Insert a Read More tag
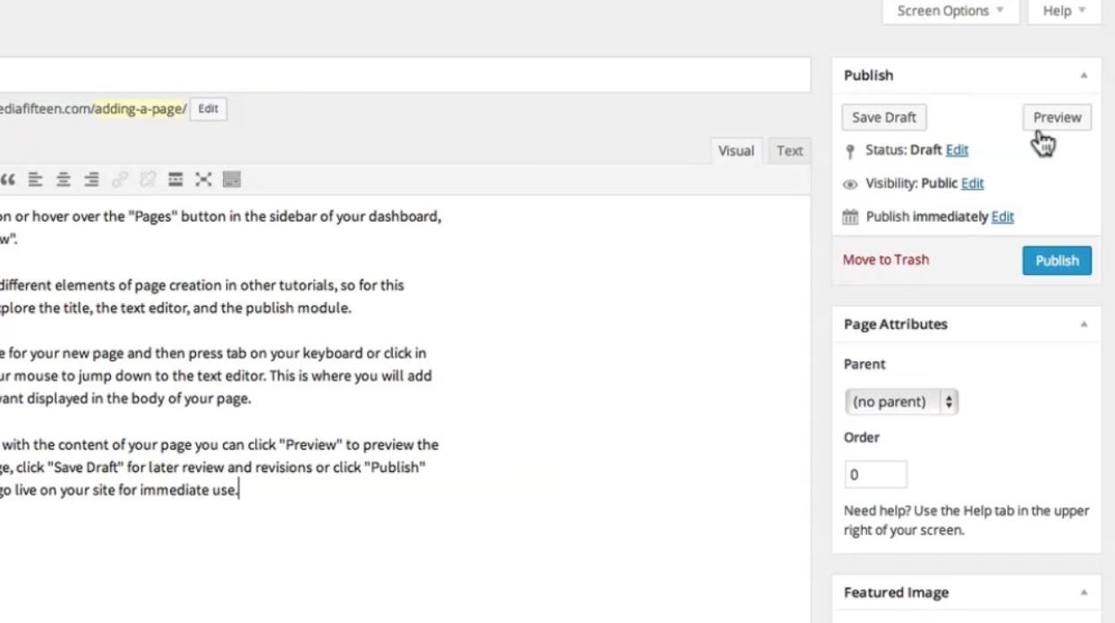The image size is (1115, 623). (x=175, y=180)
